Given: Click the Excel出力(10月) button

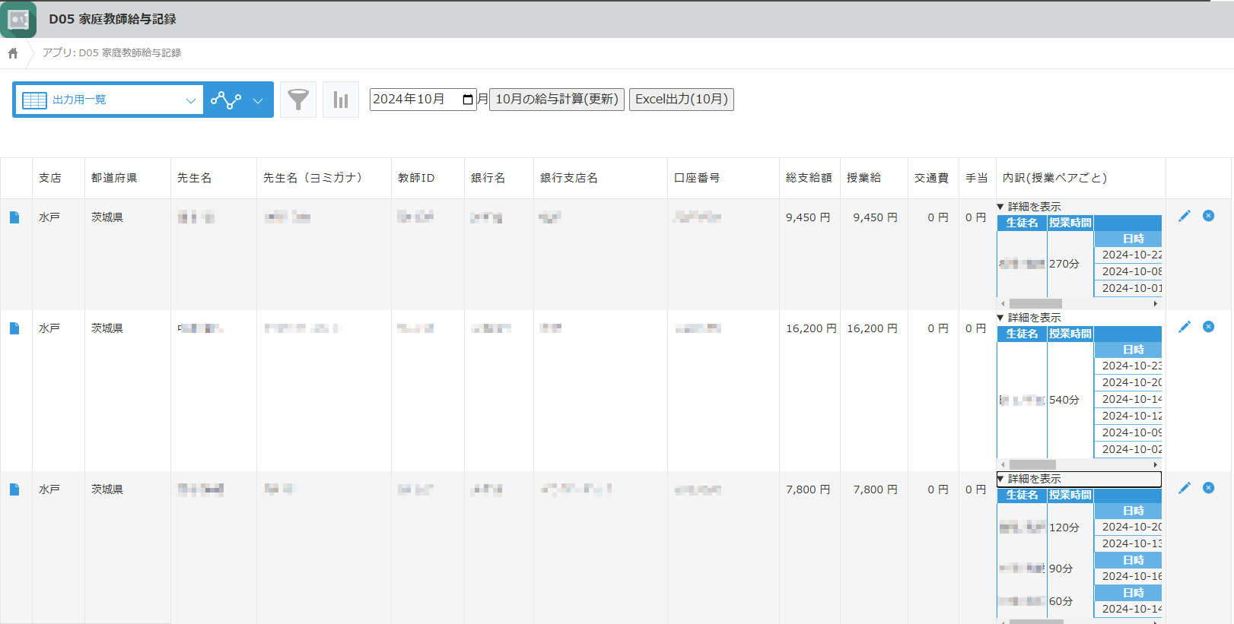Looking at the screenshot, I should pyautogui.click(x=681, y=100).
